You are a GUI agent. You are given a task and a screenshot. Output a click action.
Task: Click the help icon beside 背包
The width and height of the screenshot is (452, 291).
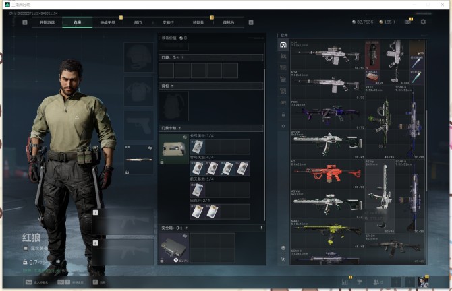172,86
